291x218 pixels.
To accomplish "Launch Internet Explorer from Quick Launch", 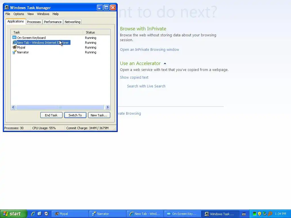I will (x=33, y=214).
